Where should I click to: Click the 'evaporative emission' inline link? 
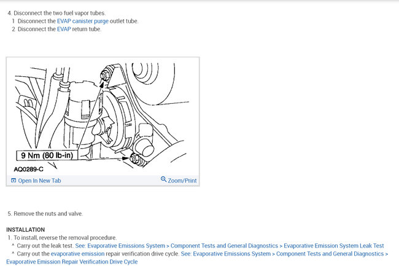[77, 254]
